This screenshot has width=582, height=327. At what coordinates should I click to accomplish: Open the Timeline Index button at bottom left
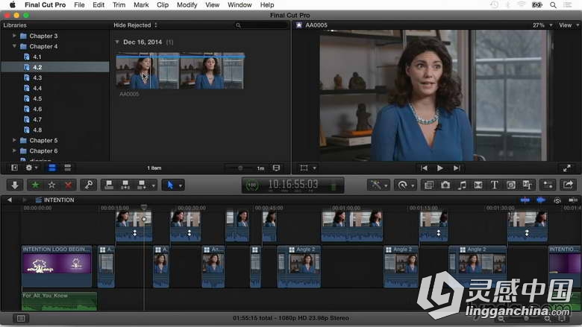[21, 318]
